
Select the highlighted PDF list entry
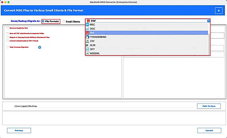(x=147, y=33)
